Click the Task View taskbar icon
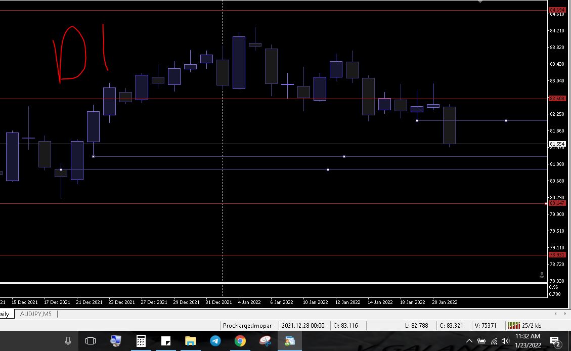 point(91,341)
